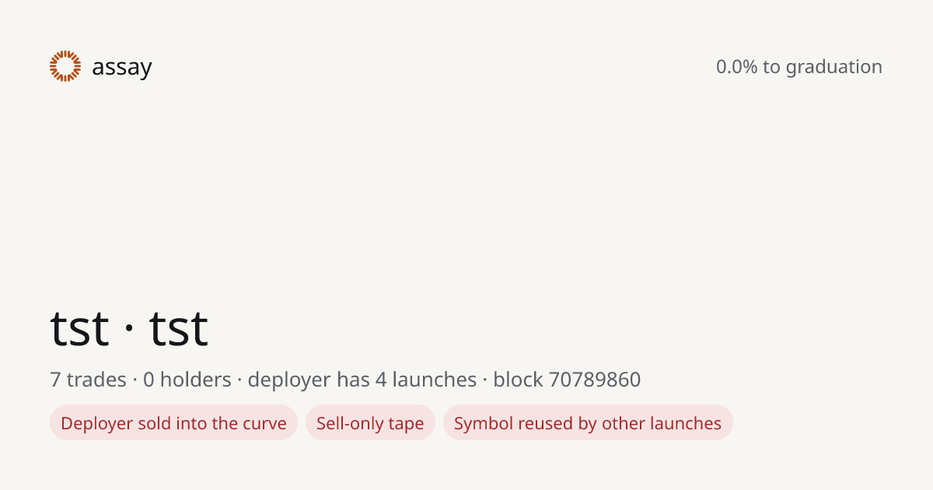Select the first tst token name
933x490 pixels.
coord(79,328)
